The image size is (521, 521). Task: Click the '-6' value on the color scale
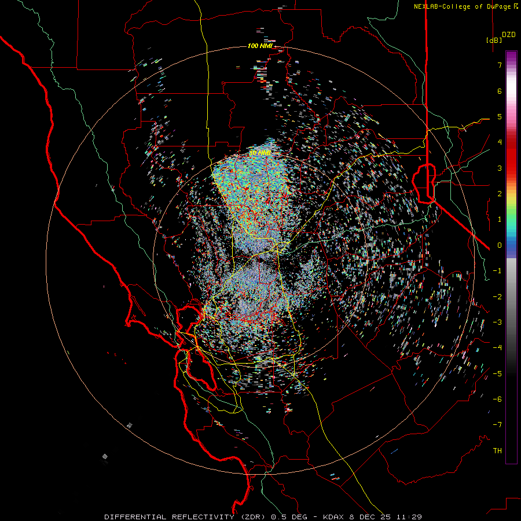click(x=497, y=399)
